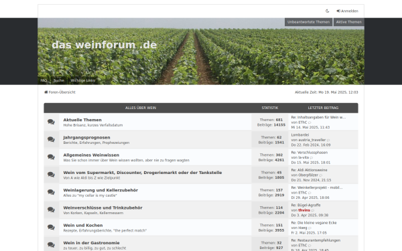The image size is (402, 251).
Task: Open Weinverschlüsse und Trinkzubehör forum
Action: pyautogui.click(x=103, y=207)
